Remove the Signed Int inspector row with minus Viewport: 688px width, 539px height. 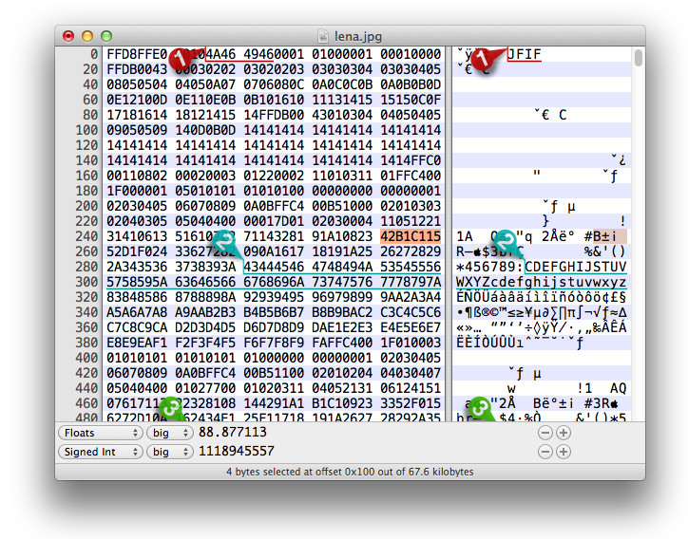545,452
